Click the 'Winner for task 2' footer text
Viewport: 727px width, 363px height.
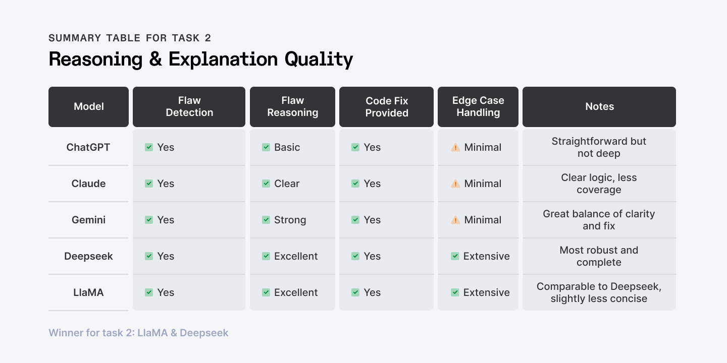point(138,333)
